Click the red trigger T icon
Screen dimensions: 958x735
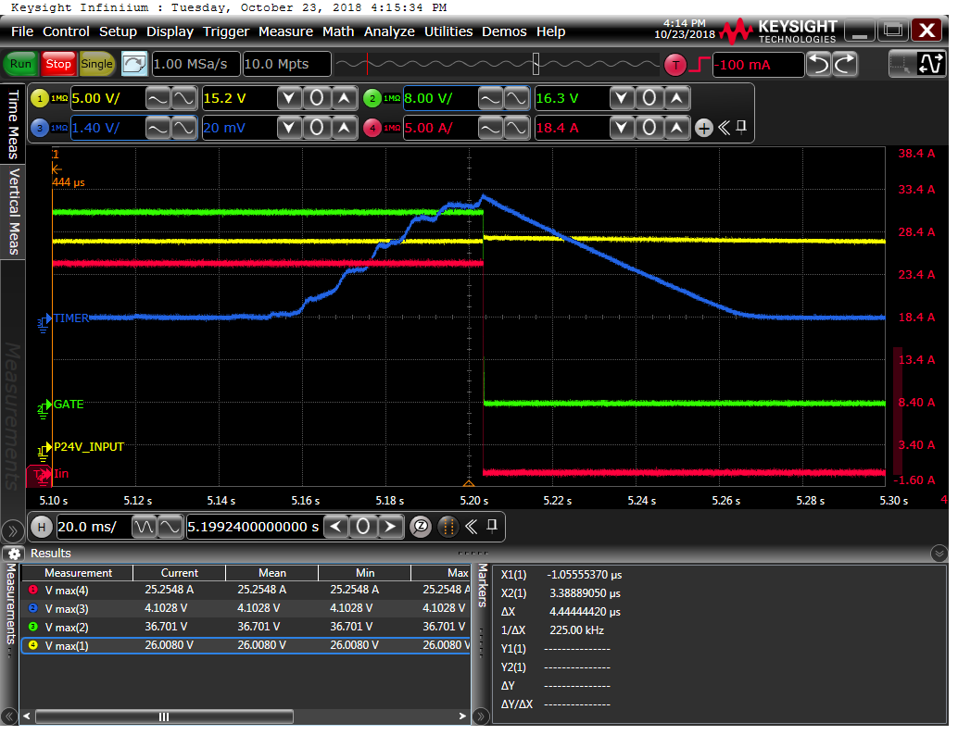coord(675,65)
